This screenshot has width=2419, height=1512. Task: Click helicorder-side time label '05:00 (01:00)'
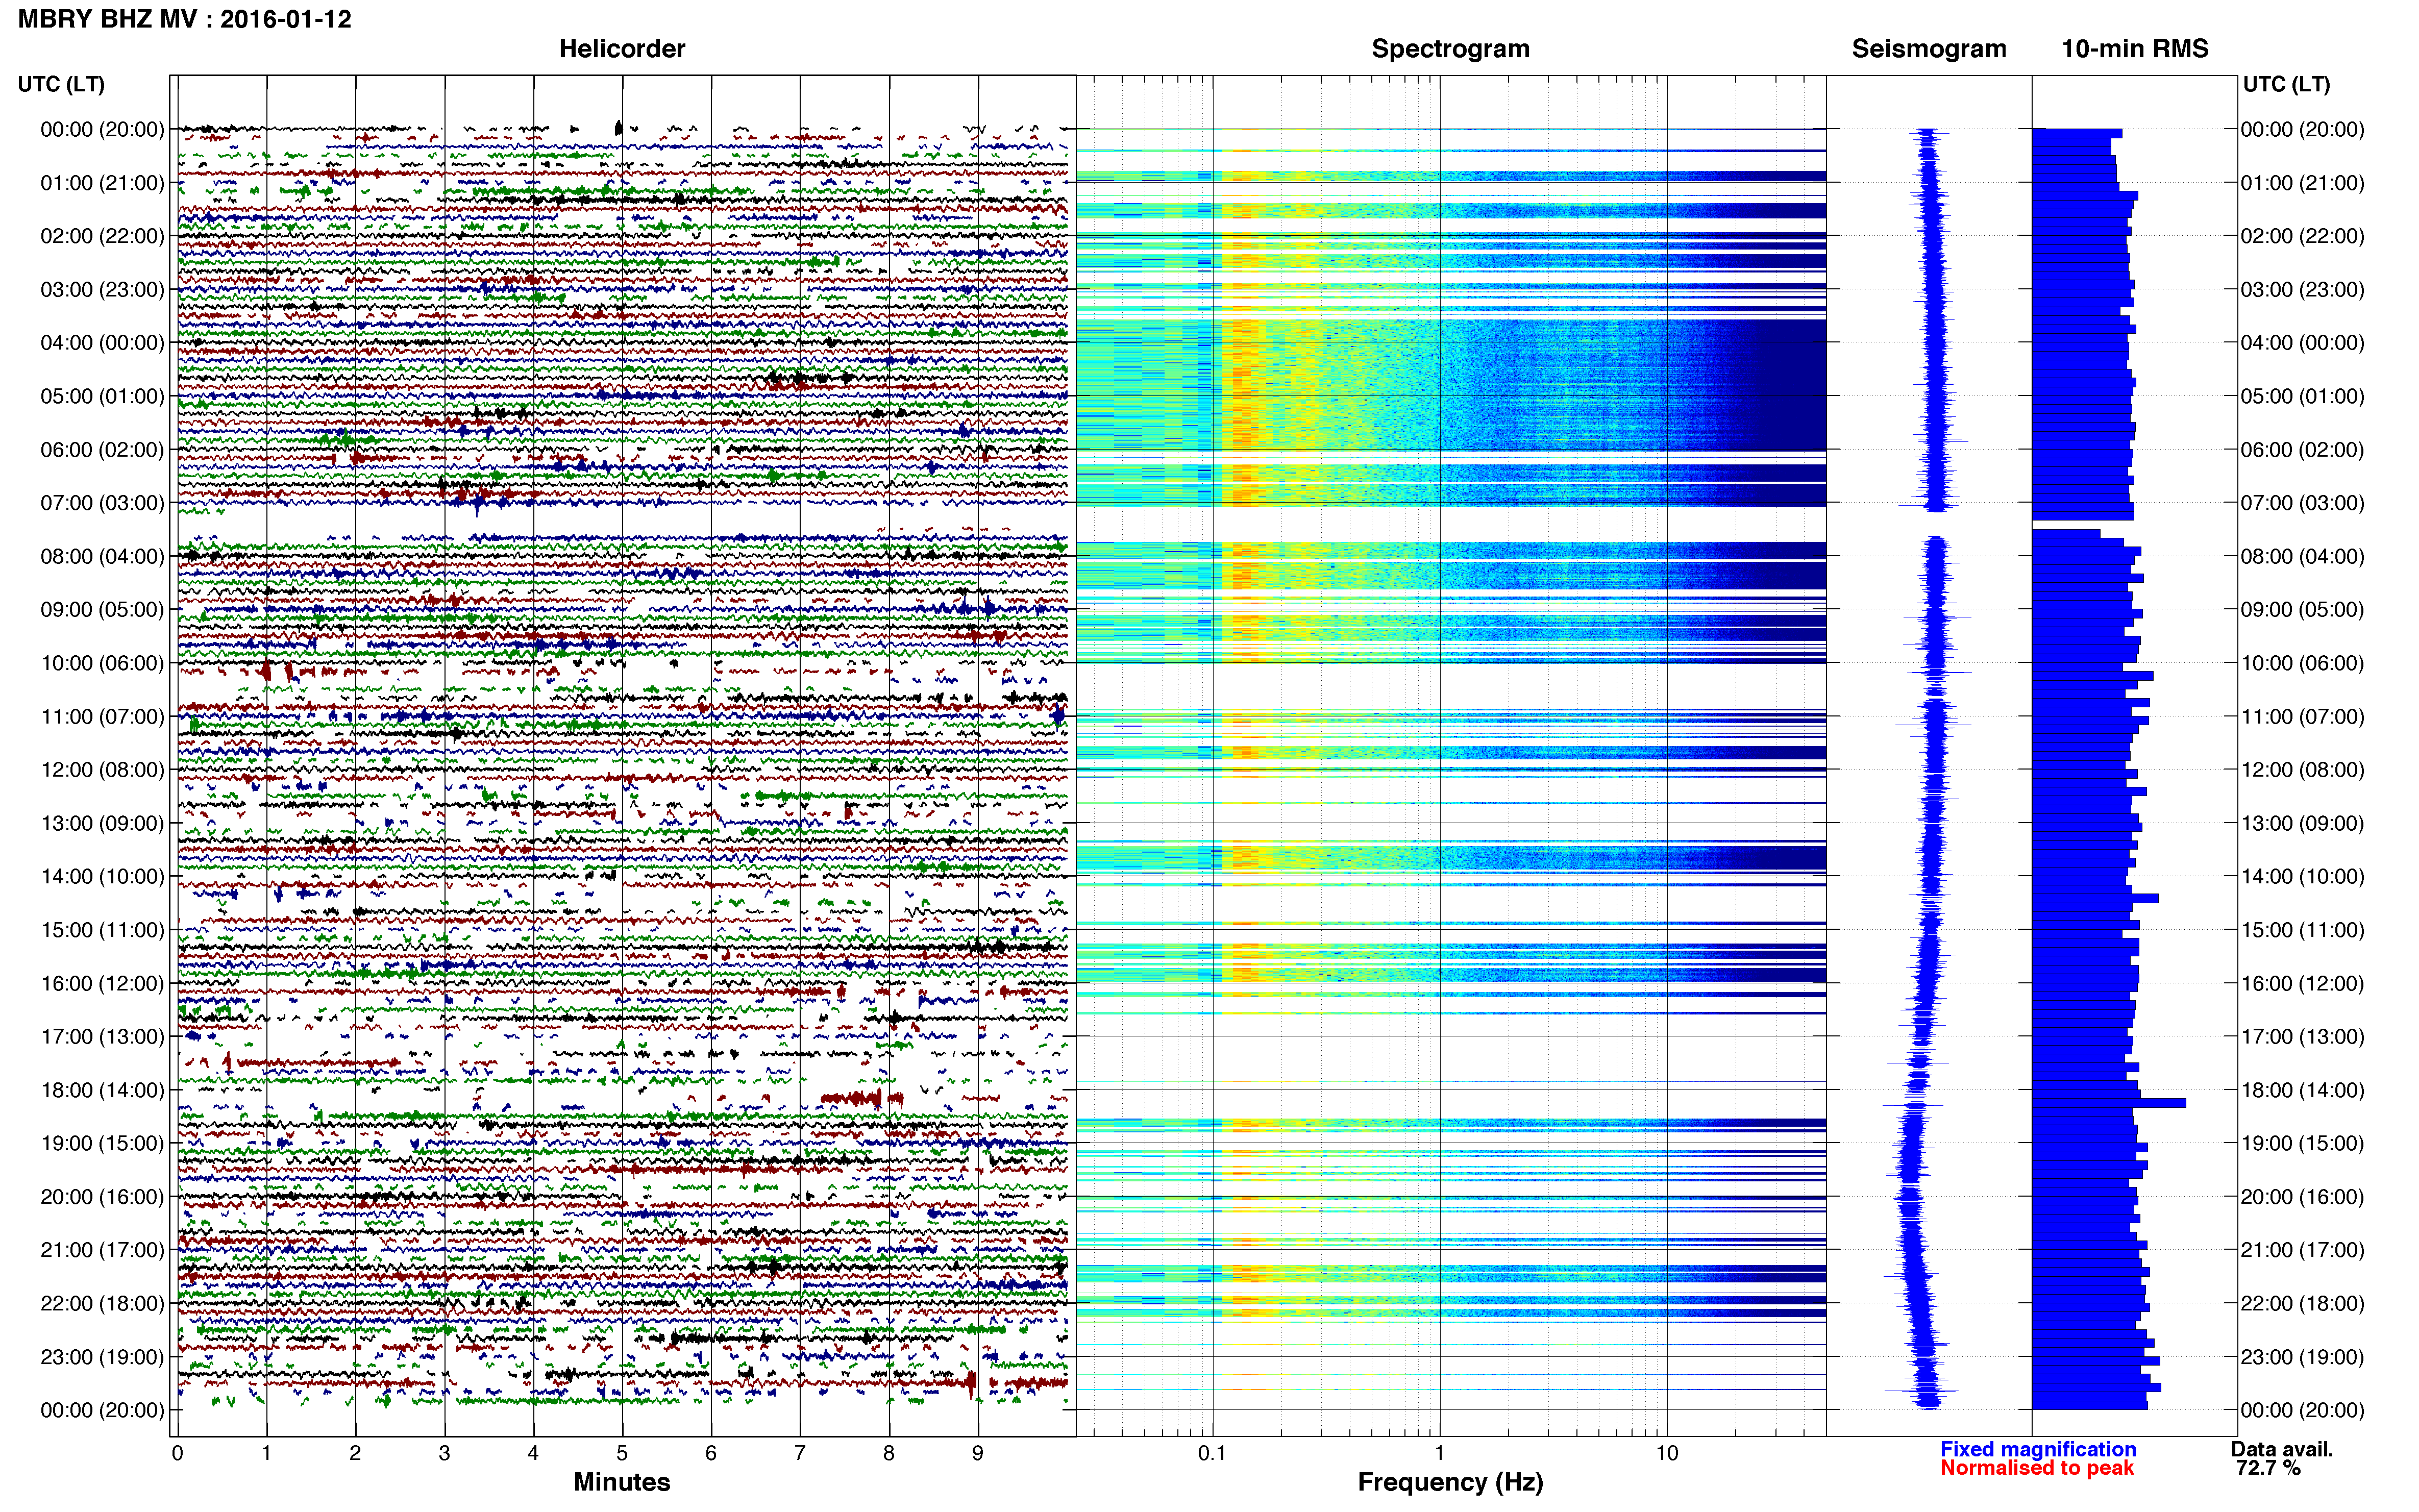click(102, 396)
